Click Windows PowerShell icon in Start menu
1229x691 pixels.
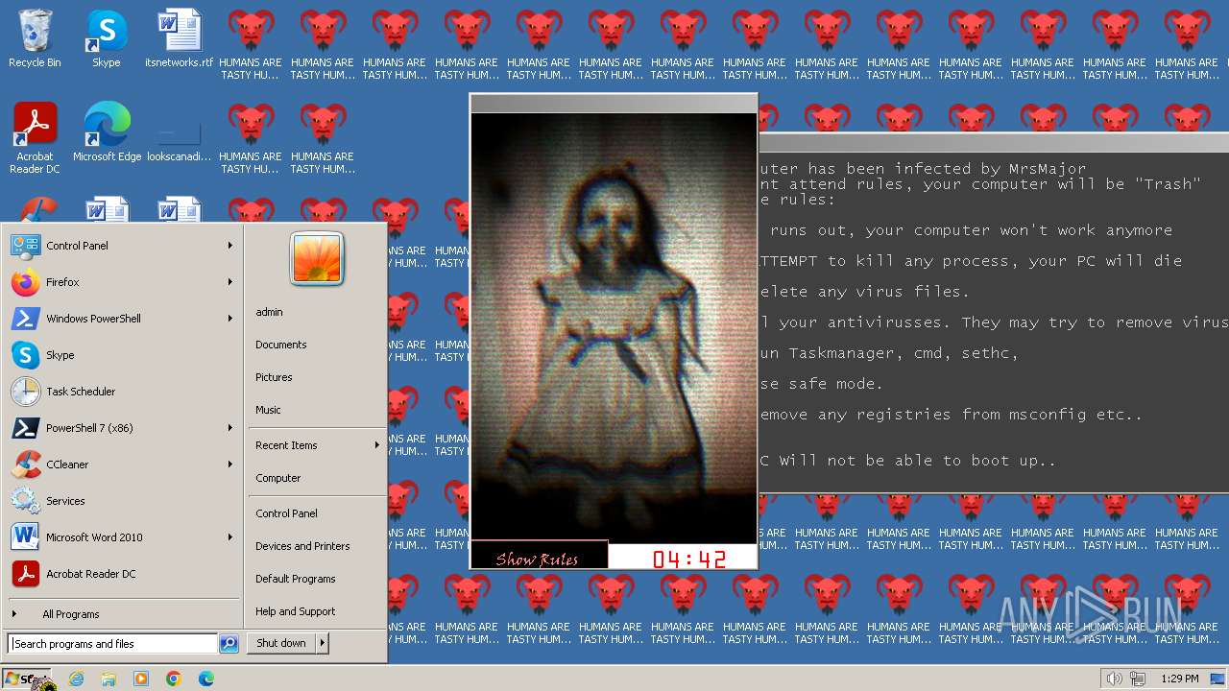[x=25, y=319]
